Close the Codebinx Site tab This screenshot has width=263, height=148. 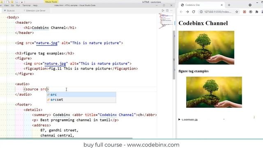point(222,5)
